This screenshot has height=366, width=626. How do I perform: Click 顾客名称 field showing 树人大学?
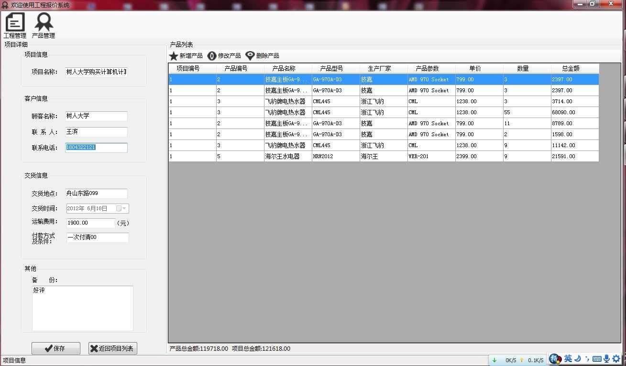[96, 116]
